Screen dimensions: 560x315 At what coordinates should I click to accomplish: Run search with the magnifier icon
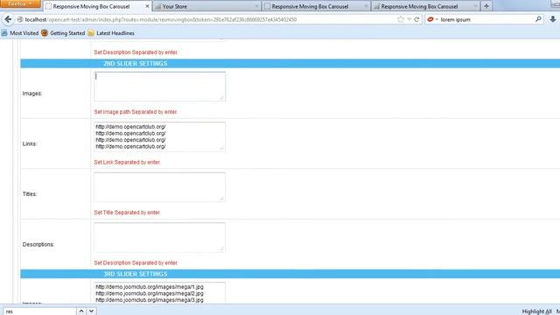point(538,19)
